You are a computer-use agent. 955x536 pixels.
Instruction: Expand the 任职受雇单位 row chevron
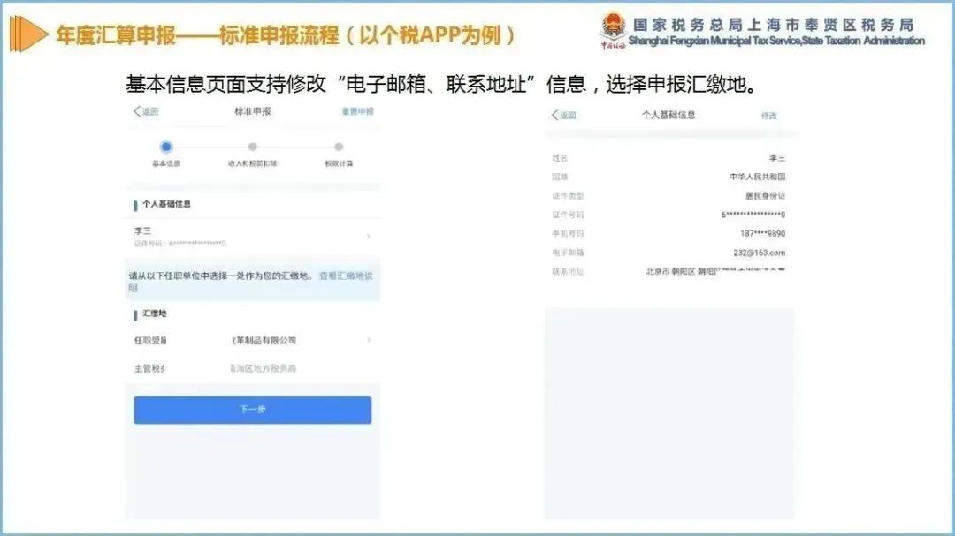[x=369, y=340]
